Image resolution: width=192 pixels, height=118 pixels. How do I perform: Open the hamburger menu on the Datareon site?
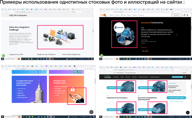click(185, 77)
